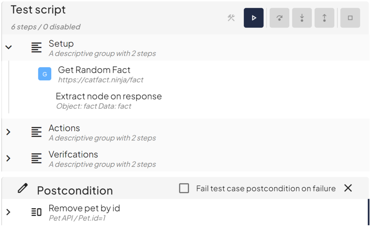The image size is (370, 231).
Task: Click the blue G icon for Get Random Fact
Action: pyautogui.click(x=45, y=74)
